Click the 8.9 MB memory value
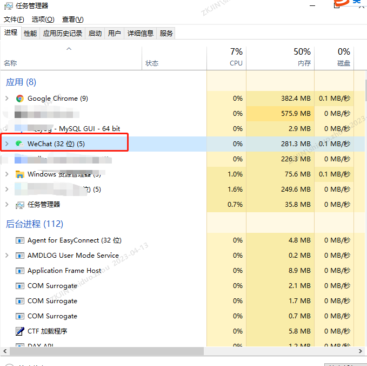 299,271
